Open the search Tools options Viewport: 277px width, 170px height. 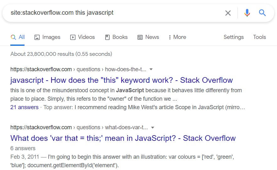pyautogui.click(x=259, y=37)
